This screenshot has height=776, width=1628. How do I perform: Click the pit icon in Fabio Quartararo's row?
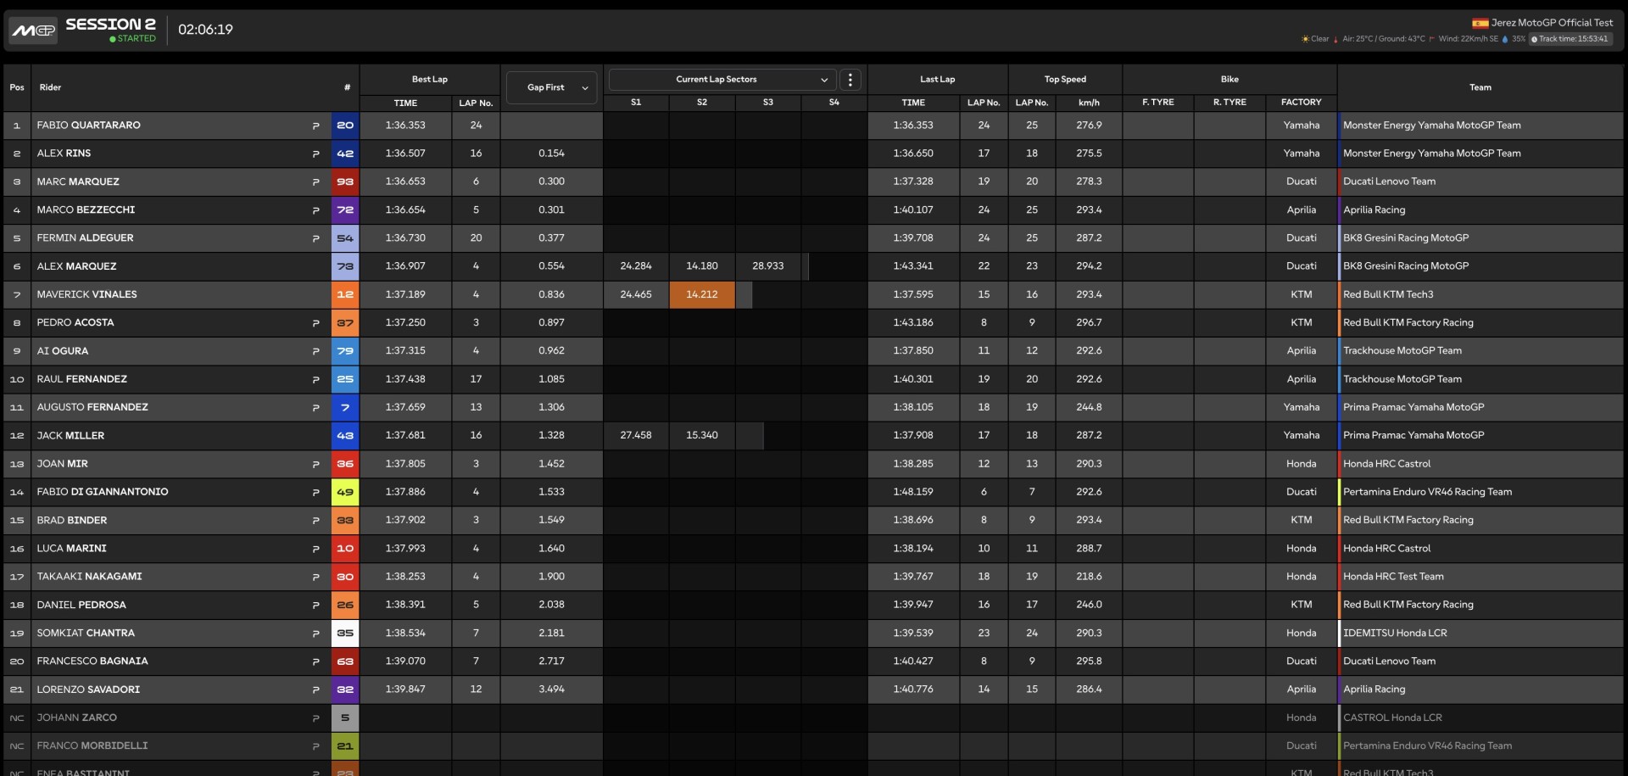pyautogui.click(x=315, y=126)
